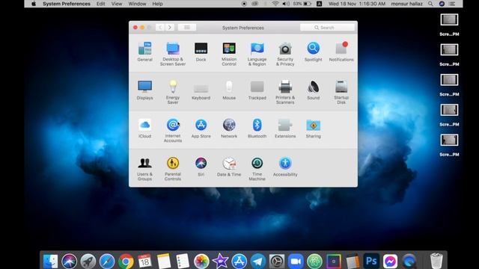Open Time Machine preferences

point(257,169)
